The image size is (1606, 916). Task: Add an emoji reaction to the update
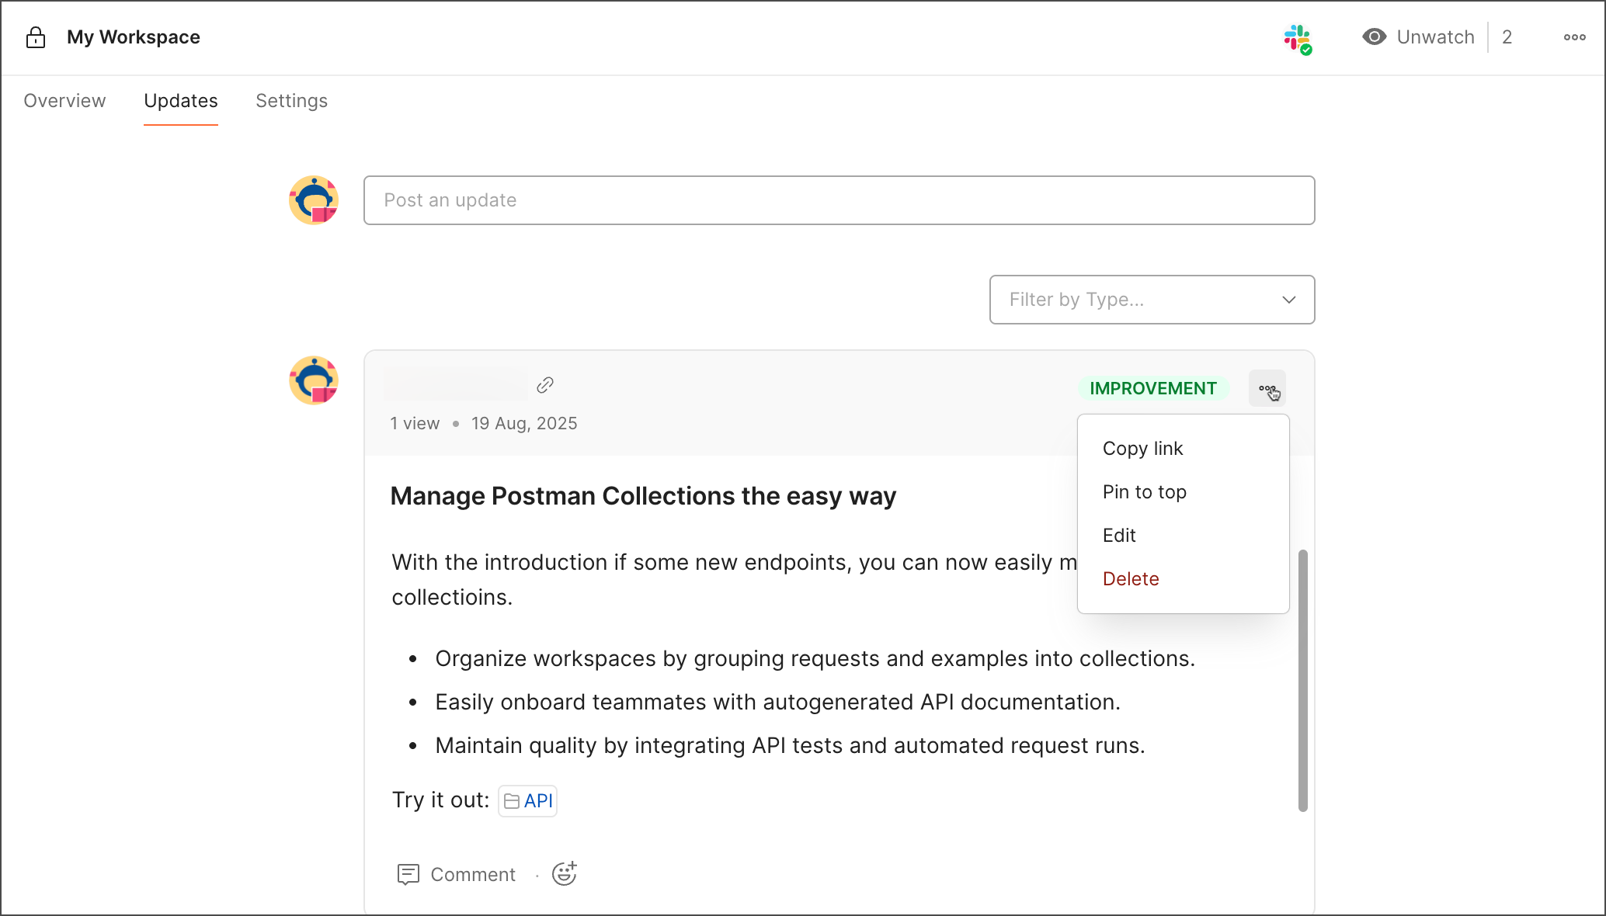(565, 873)
